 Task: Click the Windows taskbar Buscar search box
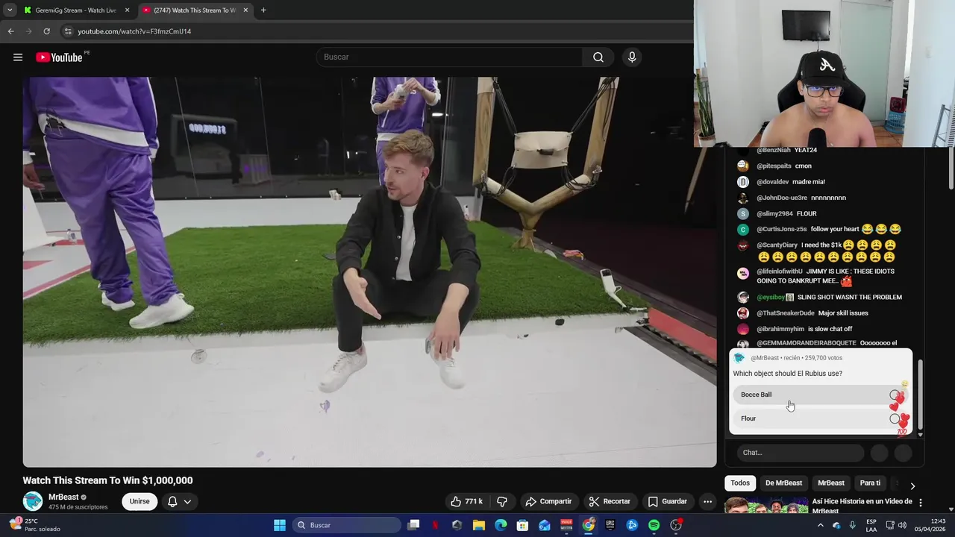[x=346, y=525]
